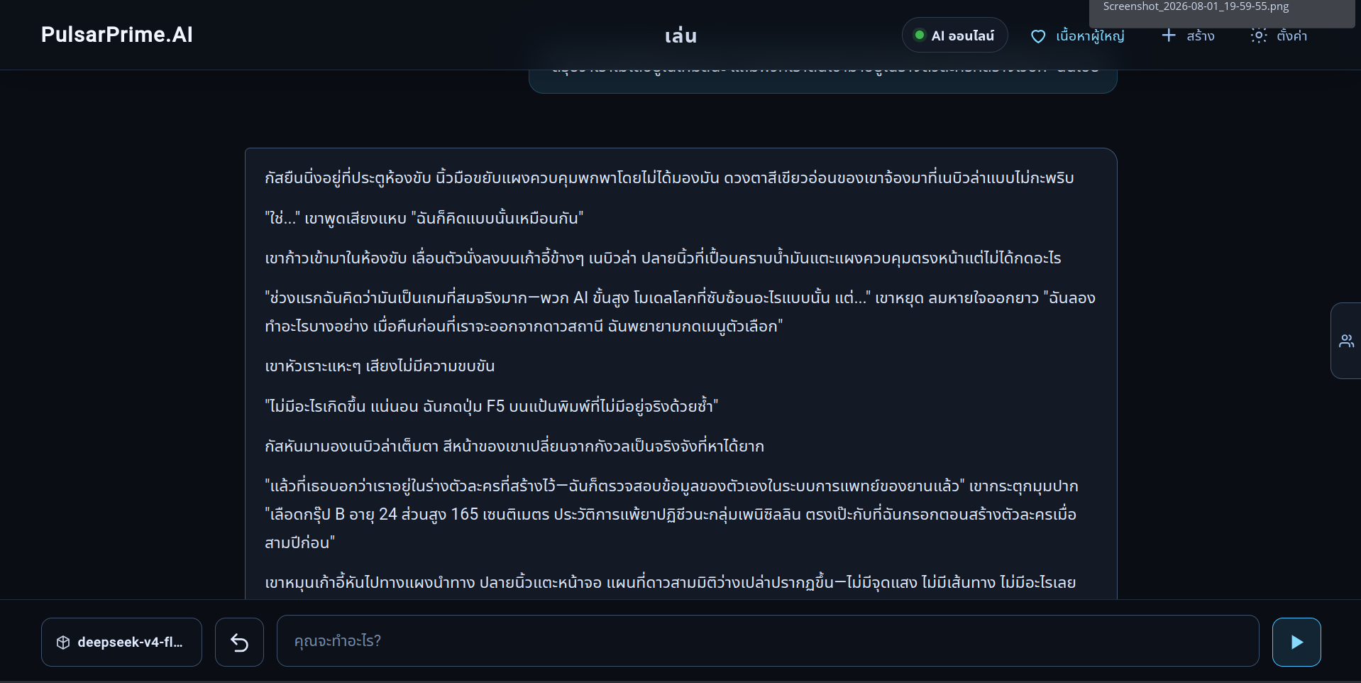The width and height of the screenshot is (1361, 683).
Task: Toggle the AI ออนไลน์ status pill
Action: (x=954, y=35)
